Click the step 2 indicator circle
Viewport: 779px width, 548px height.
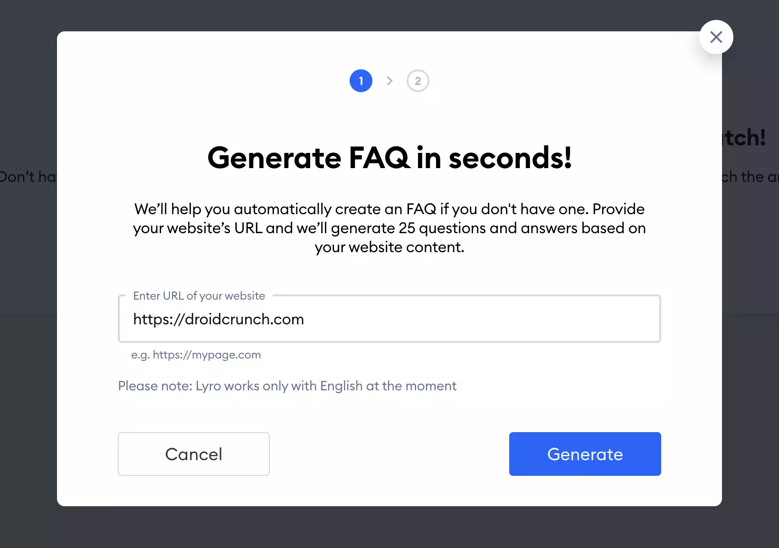point(418,81)
